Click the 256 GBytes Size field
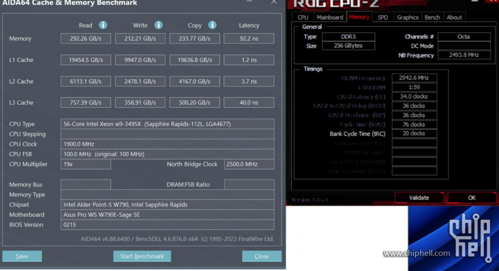This screenshot has width=499, height=271. pos(348,45)
